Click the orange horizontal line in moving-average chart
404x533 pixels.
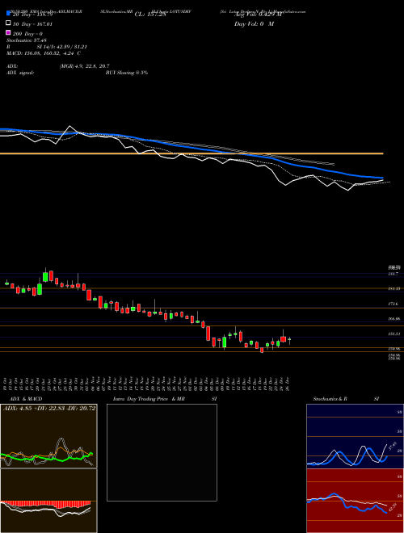tap(191, 153)
